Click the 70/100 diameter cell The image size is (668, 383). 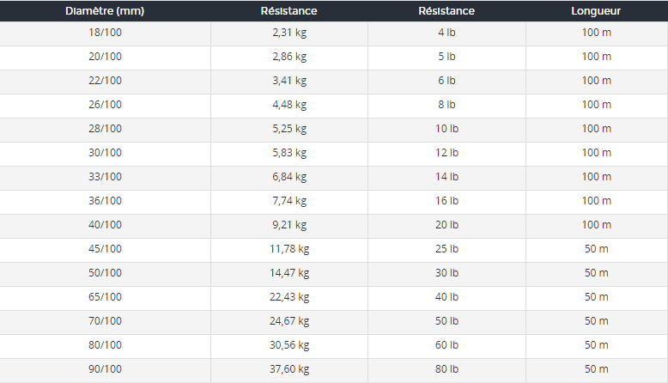point(105,322)
